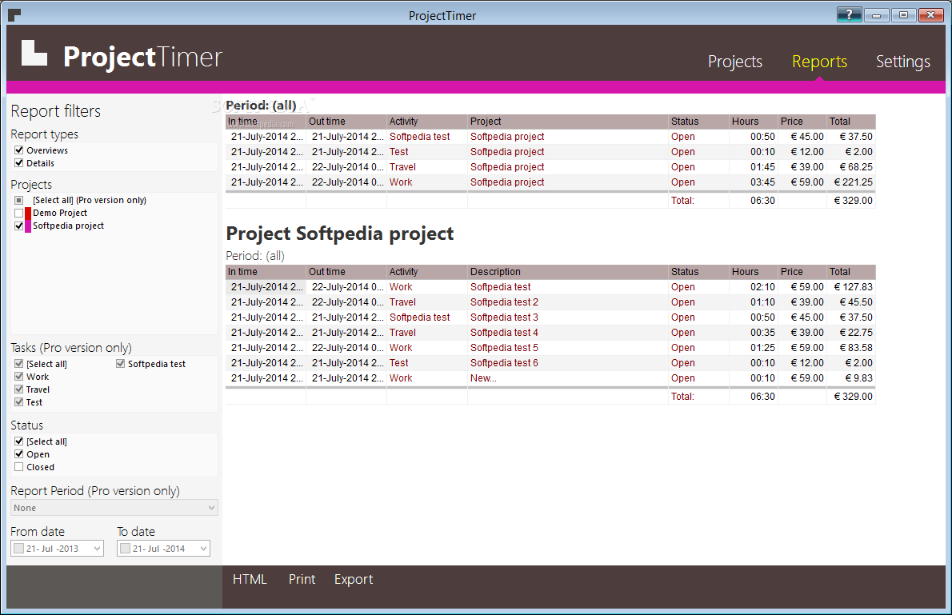Toggle the Work task checkbox
This screenshot has height=615, width=952.
coord(19,377)
